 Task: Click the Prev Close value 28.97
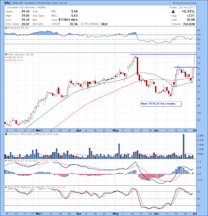[25, 24]
